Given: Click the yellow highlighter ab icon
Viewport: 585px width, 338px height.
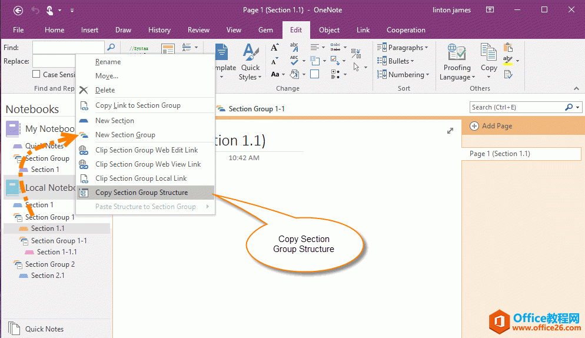Looking at the screenshot, I should [507, 61].
